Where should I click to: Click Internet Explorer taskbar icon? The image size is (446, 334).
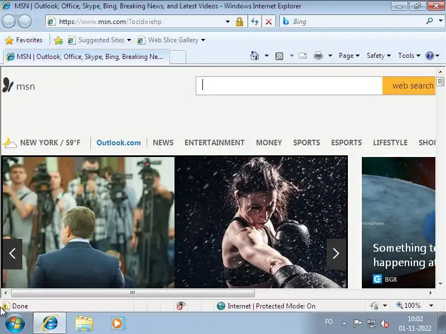50,323
